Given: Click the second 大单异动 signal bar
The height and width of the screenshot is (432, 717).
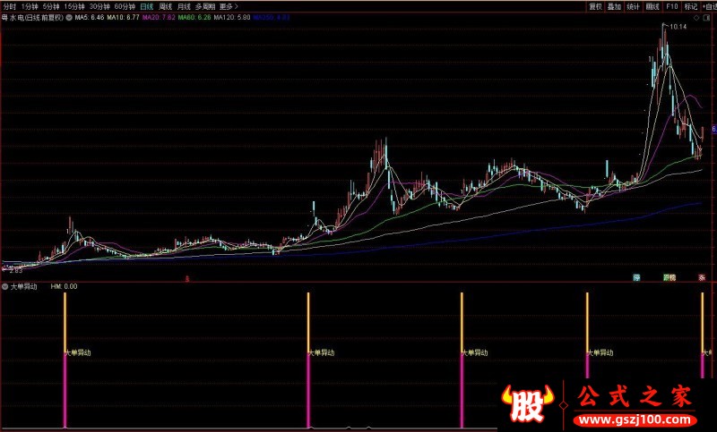Looking at the screenshot, I should pos(308,360).
